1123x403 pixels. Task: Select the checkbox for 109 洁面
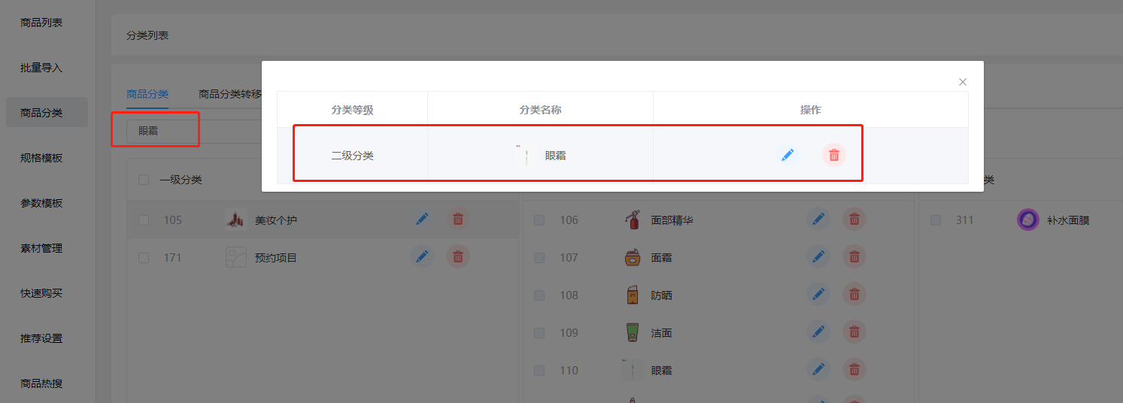click(x=539, y=333)
